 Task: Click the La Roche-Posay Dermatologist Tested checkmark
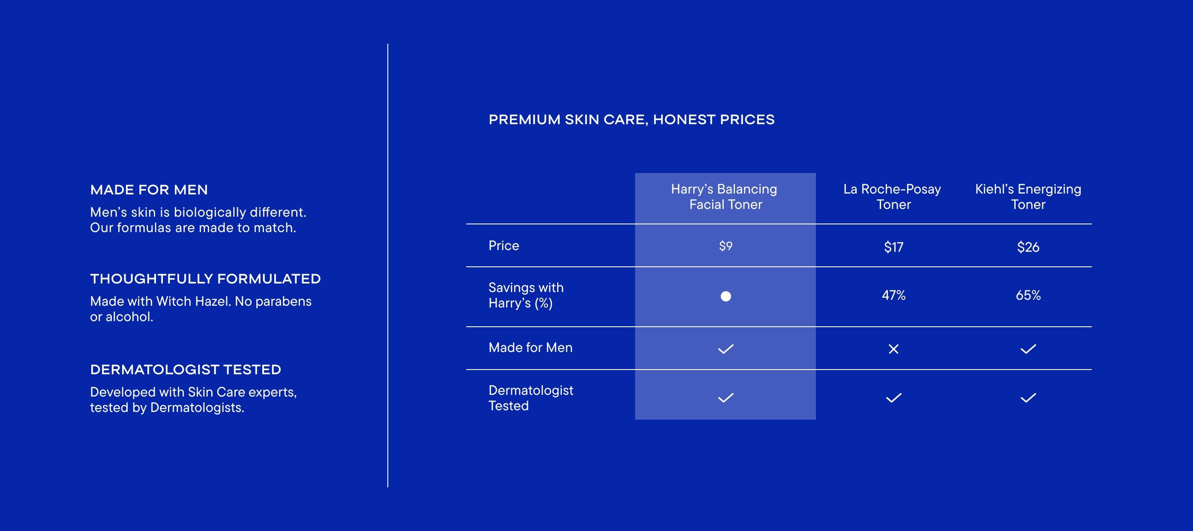[894, 398]
